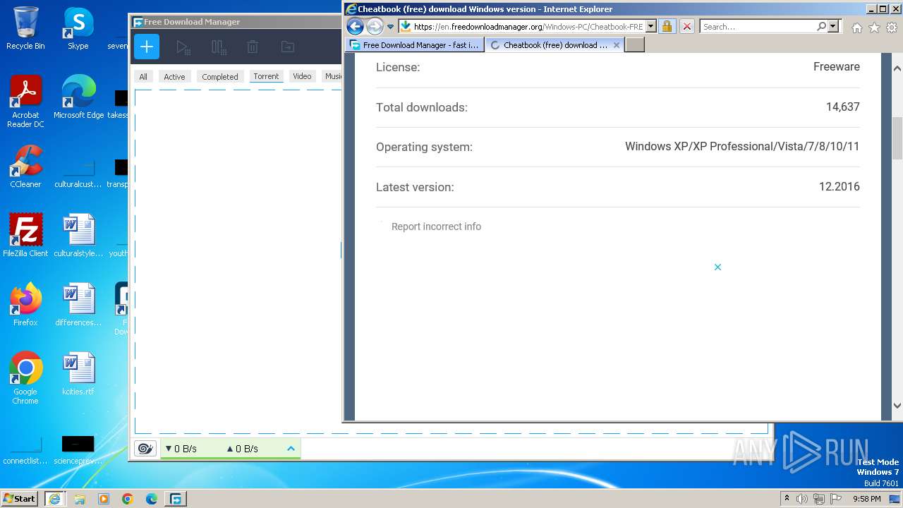This screenshot has height=508, width=903.
Task: Stop page loading with the red X
Action: [x=687, y=27]
